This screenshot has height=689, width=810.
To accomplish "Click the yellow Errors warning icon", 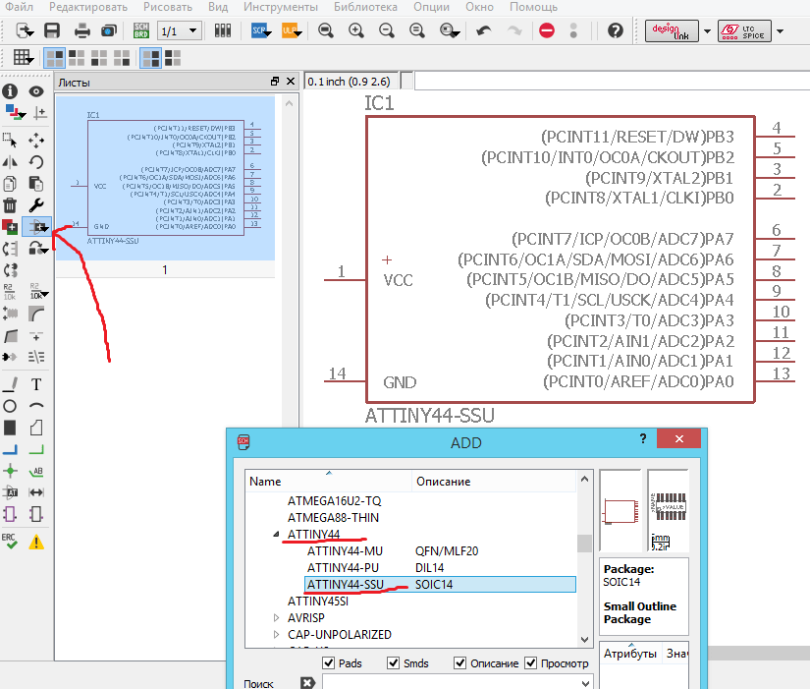I will (36, 543).
